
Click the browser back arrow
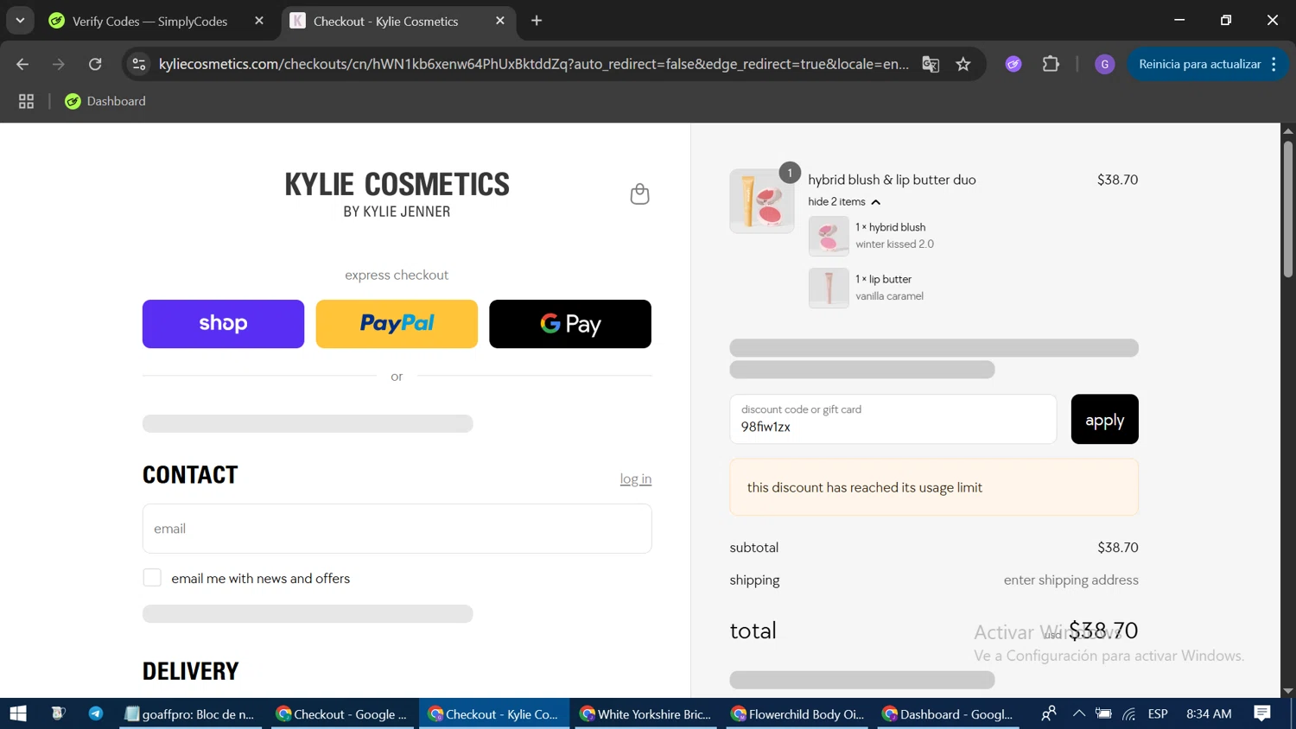(22, 64)
